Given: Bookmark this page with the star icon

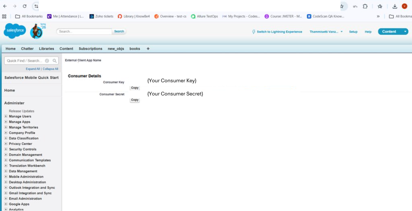Looking at the screenshot, I should [380, 6].
